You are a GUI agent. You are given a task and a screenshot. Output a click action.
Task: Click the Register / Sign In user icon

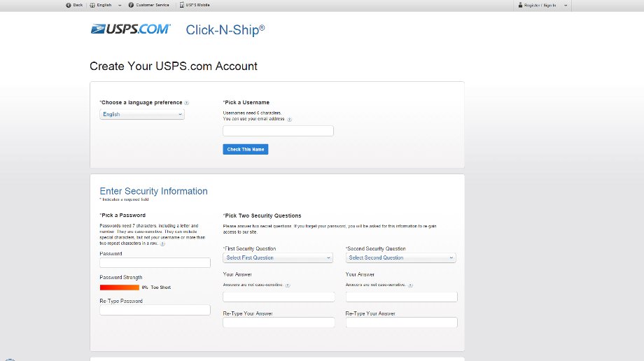pyautogui.click(x=520, y=5)
